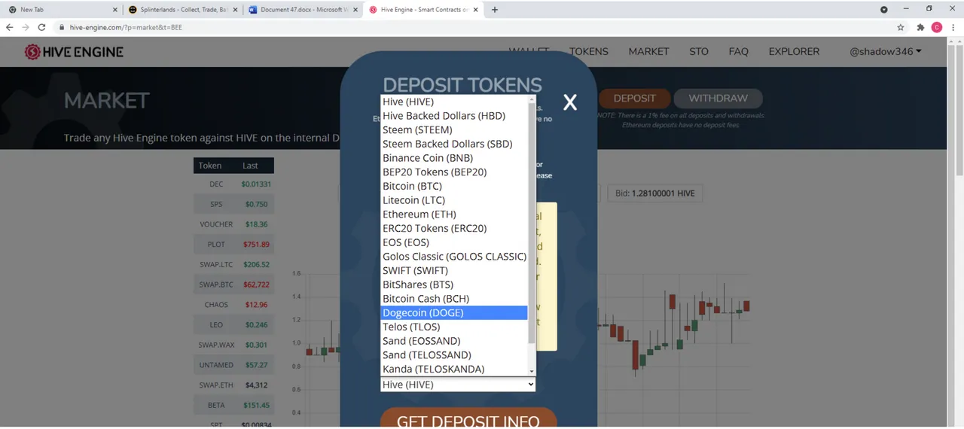Close the Deposit Tokens dialog with X
The height and width of the screenshot is (429, 964).
[570, 103]
